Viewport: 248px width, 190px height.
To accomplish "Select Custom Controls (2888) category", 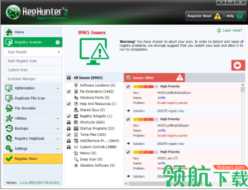I will pyautogui.click(x=98, y=147).
